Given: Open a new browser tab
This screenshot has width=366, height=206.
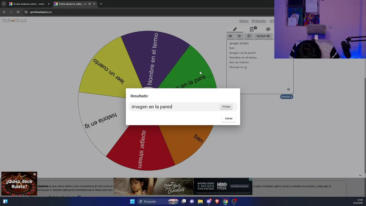Looking at the screenshot, I should click(101, 4).
